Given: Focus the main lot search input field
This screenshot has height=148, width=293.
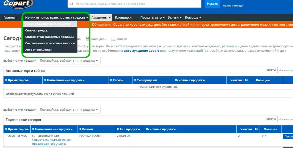Looking at the screenshot, I should [138, 4].
